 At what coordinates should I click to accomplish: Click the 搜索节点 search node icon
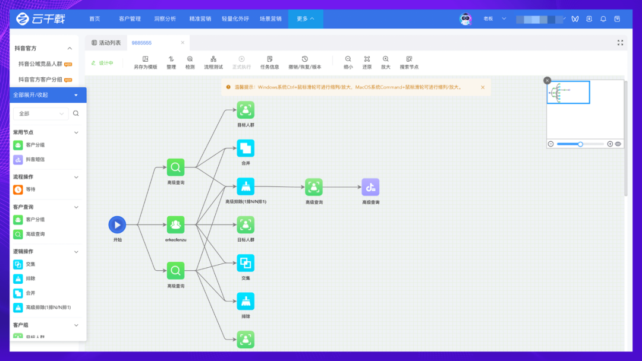pos(409,59)
